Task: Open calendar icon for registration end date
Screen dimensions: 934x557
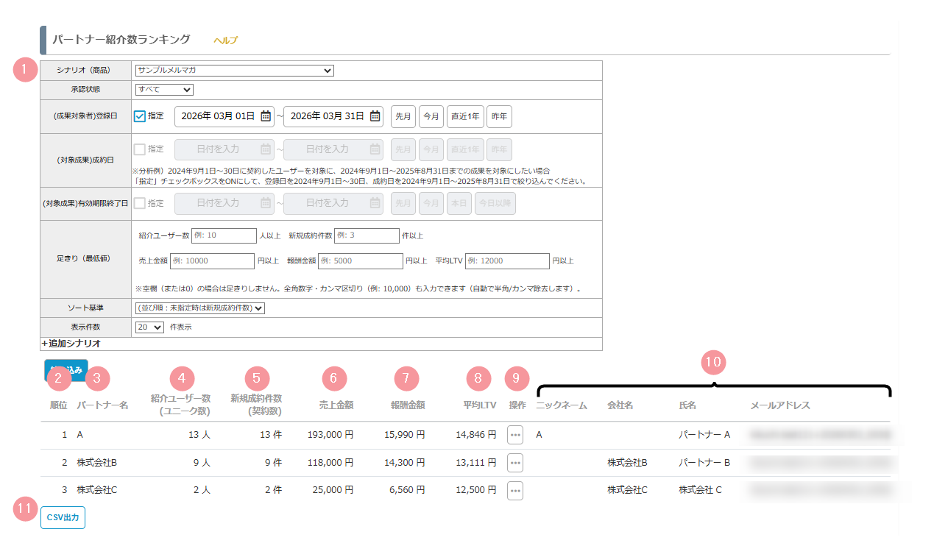Action: click(375, 116)
